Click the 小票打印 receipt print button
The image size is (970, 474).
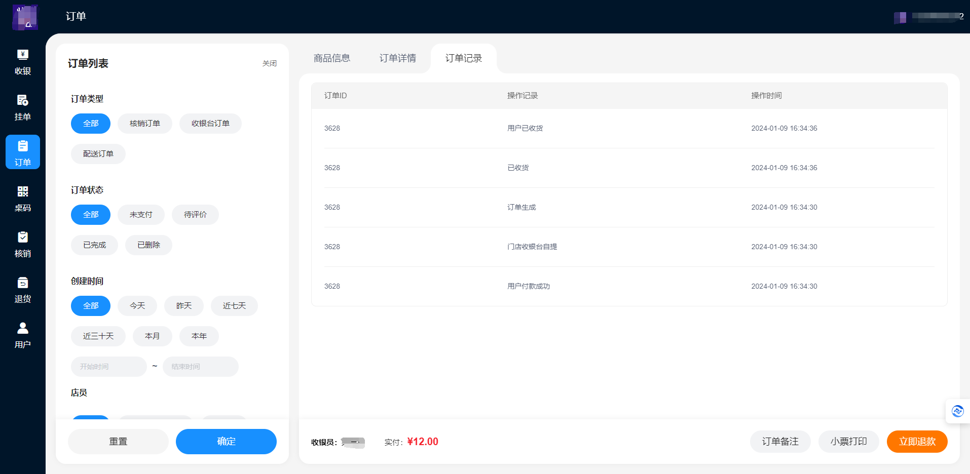(848, 442)
